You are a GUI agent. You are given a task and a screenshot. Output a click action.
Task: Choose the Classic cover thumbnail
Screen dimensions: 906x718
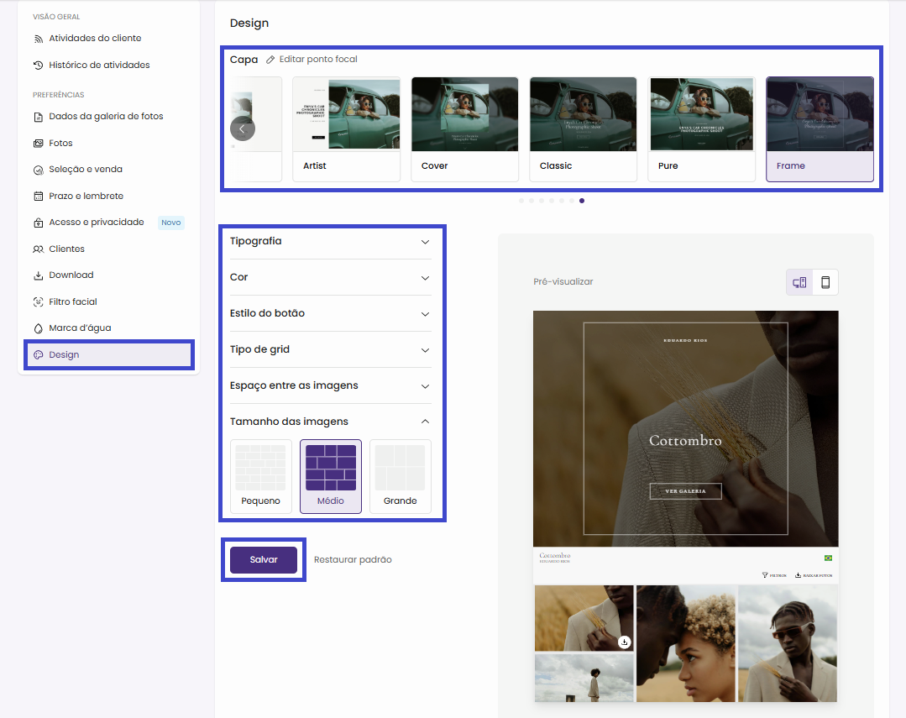tap(583, 128)
